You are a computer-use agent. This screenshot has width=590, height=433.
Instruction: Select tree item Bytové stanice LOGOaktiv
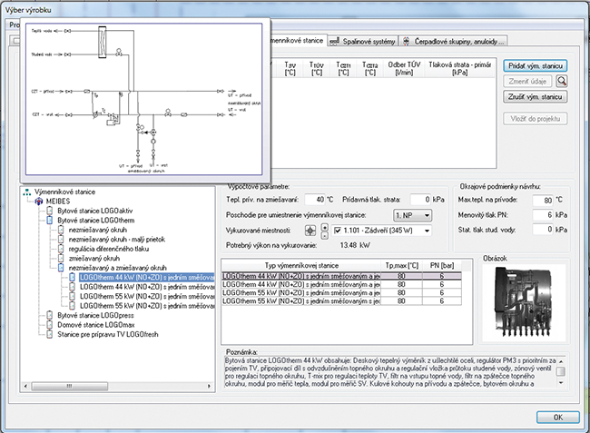tap(94, 211)
